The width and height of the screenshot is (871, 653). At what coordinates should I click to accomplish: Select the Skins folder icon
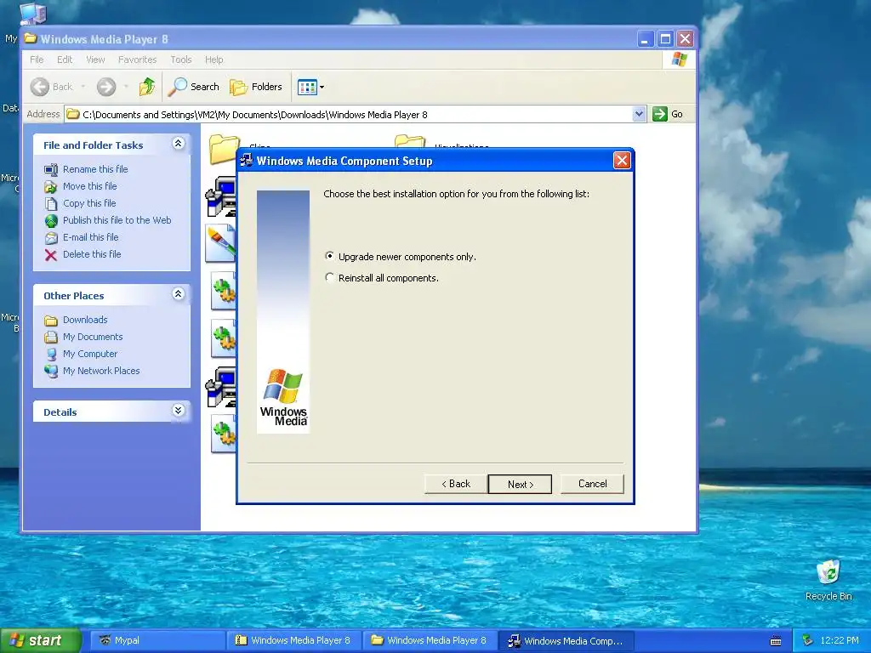pyautogui.click(x=223, y=148)
